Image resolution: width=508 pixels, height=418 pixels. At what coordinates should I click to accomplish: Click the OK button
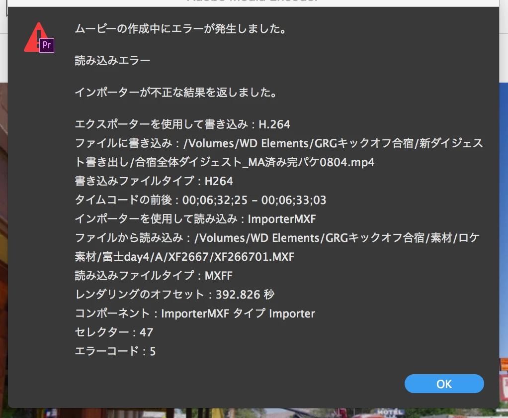pos(444,384)
